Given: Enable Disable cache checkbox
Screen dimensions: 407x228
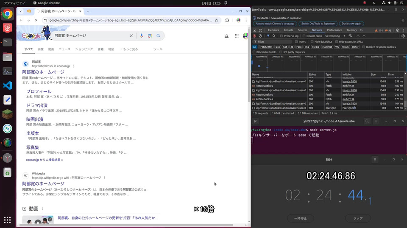Looking at the screenshot, I should 304,36.
